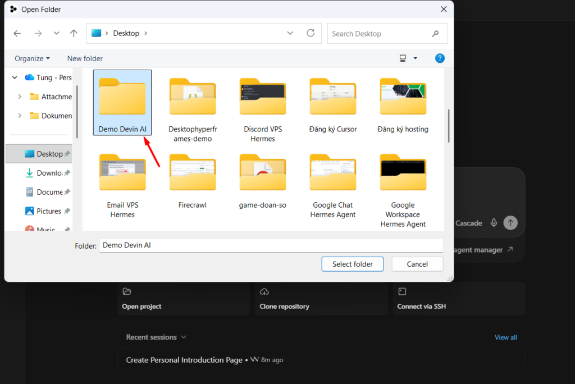This screenshot has width=575, height=384.
Task: Click the microphone icon beside Cascade
Action: pyautogui.click(x=494, y=223)
